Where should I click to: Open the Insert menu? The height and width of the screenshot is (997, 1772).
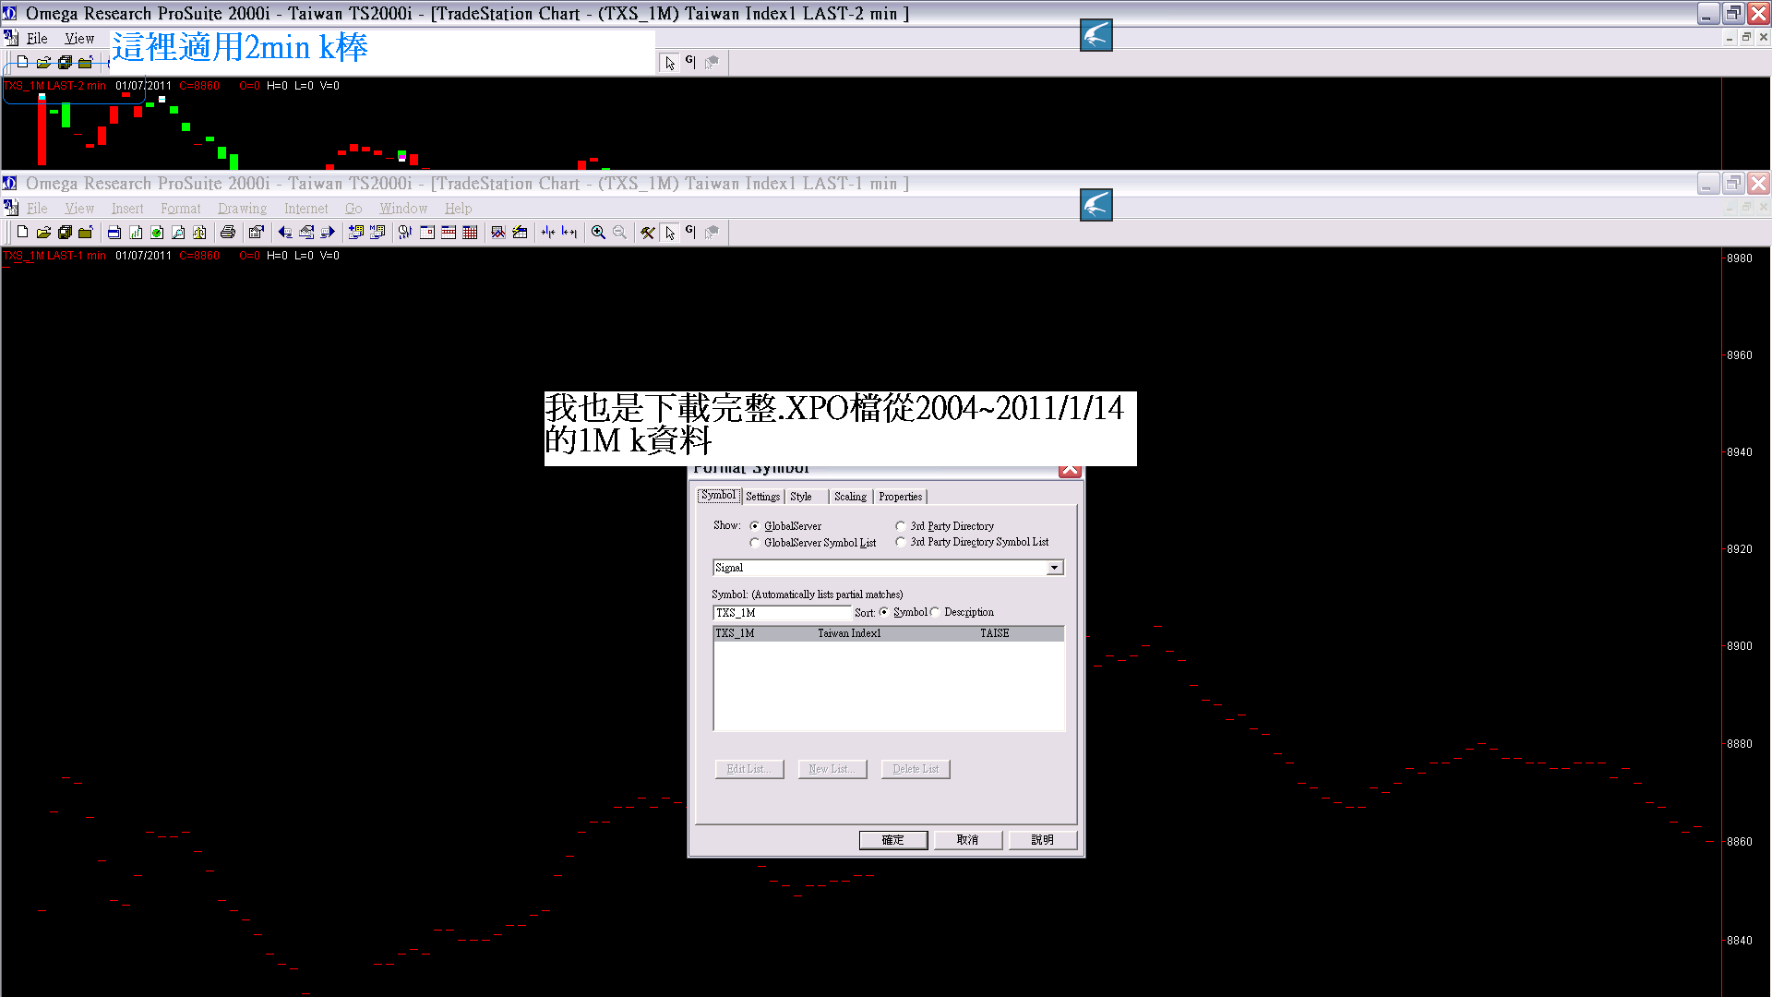click(127, 209)
